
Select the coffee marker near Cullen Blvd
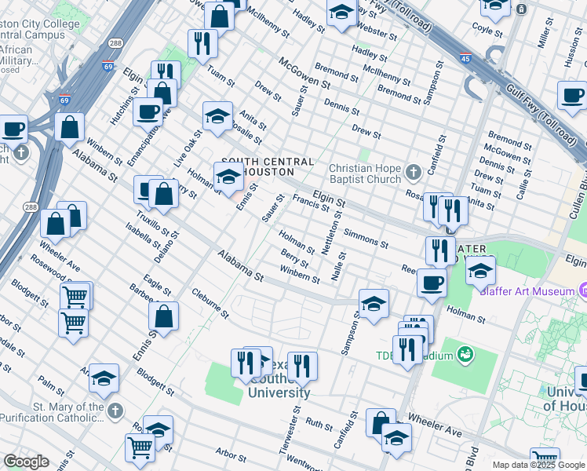572,96
